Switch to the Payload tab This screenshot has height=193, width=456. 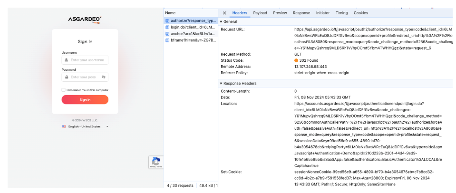[x=260, y=13]
